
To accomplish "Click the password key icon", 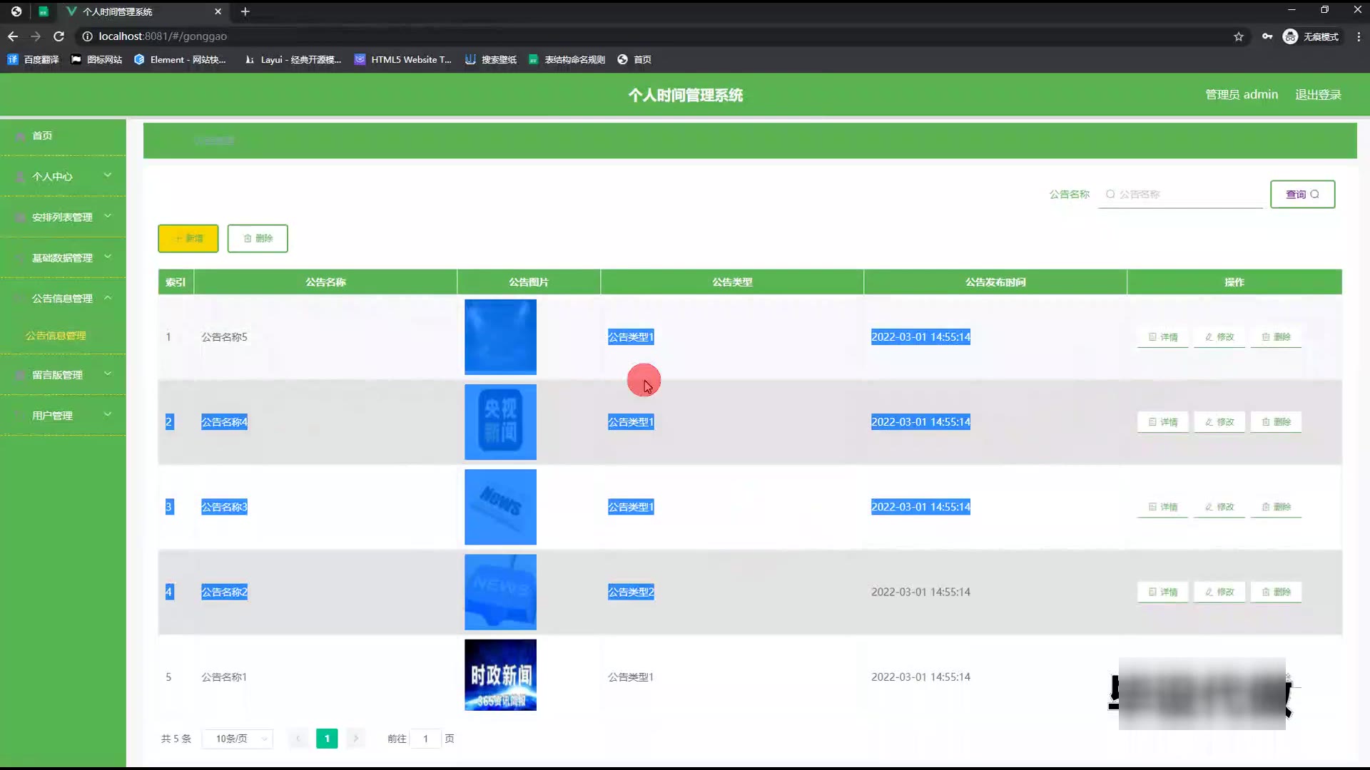I will click(x=1267, y=36).
